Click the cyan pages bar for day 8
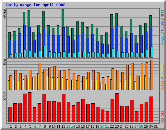This screenshot has width=166, height=130. 45,52
